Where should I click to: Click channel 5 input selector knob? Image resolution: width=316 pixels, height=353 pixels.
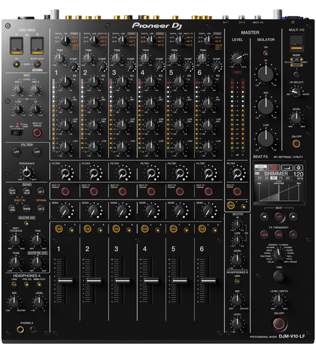click(x=180, y=41)
